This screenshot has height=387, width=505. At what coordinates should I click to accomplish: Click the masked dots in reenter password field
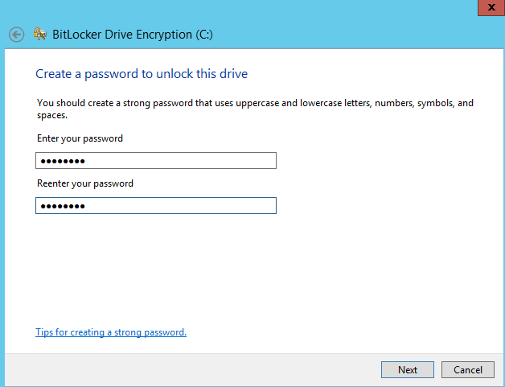click(63, 206)
